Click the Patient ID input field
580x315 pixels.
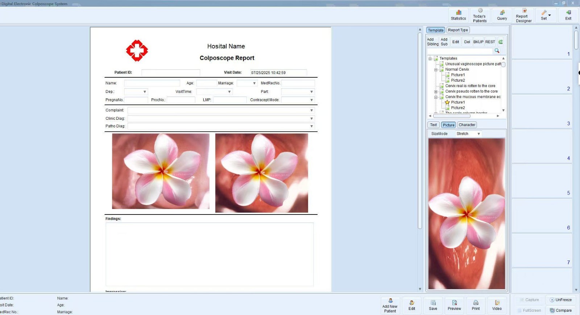point(171,73)
